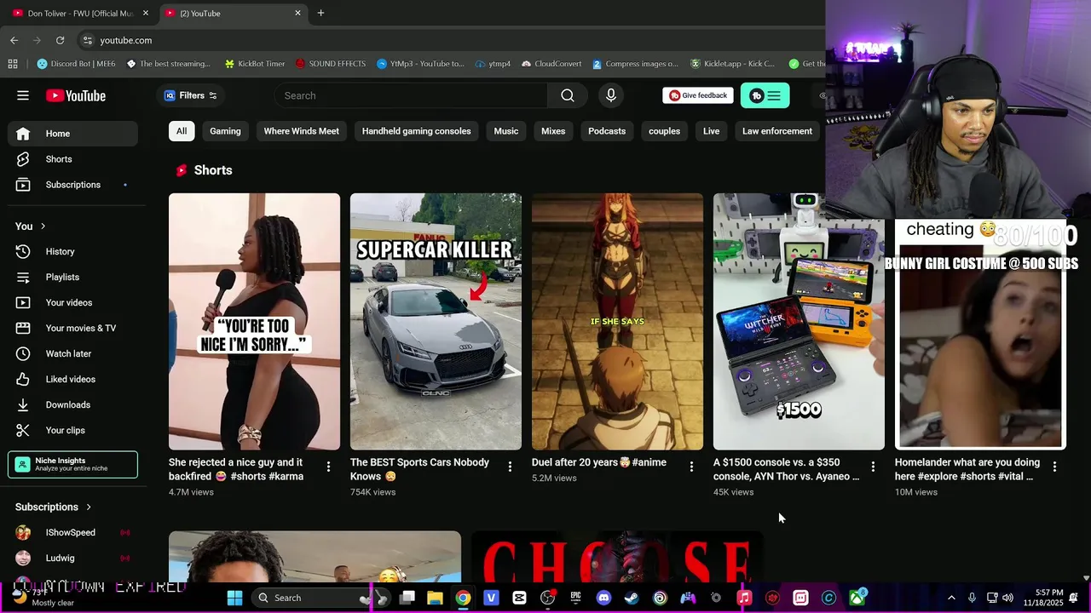Select the Gaming filter chip
The height and width of the screenshot is (613, 1091).
(225, 131)
